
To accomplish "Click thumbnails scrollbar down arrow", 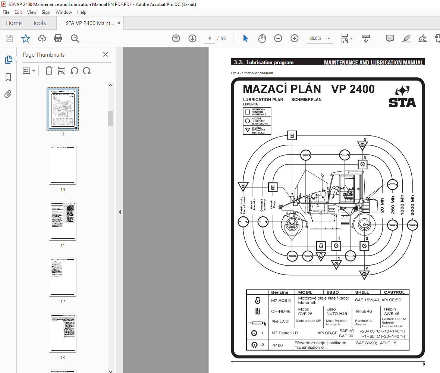I will click(x=111, y=371).
